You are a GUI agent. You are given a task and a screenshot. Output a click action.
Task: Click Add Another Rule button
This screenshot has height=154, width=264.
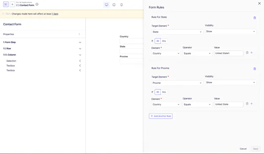(161, 116)
